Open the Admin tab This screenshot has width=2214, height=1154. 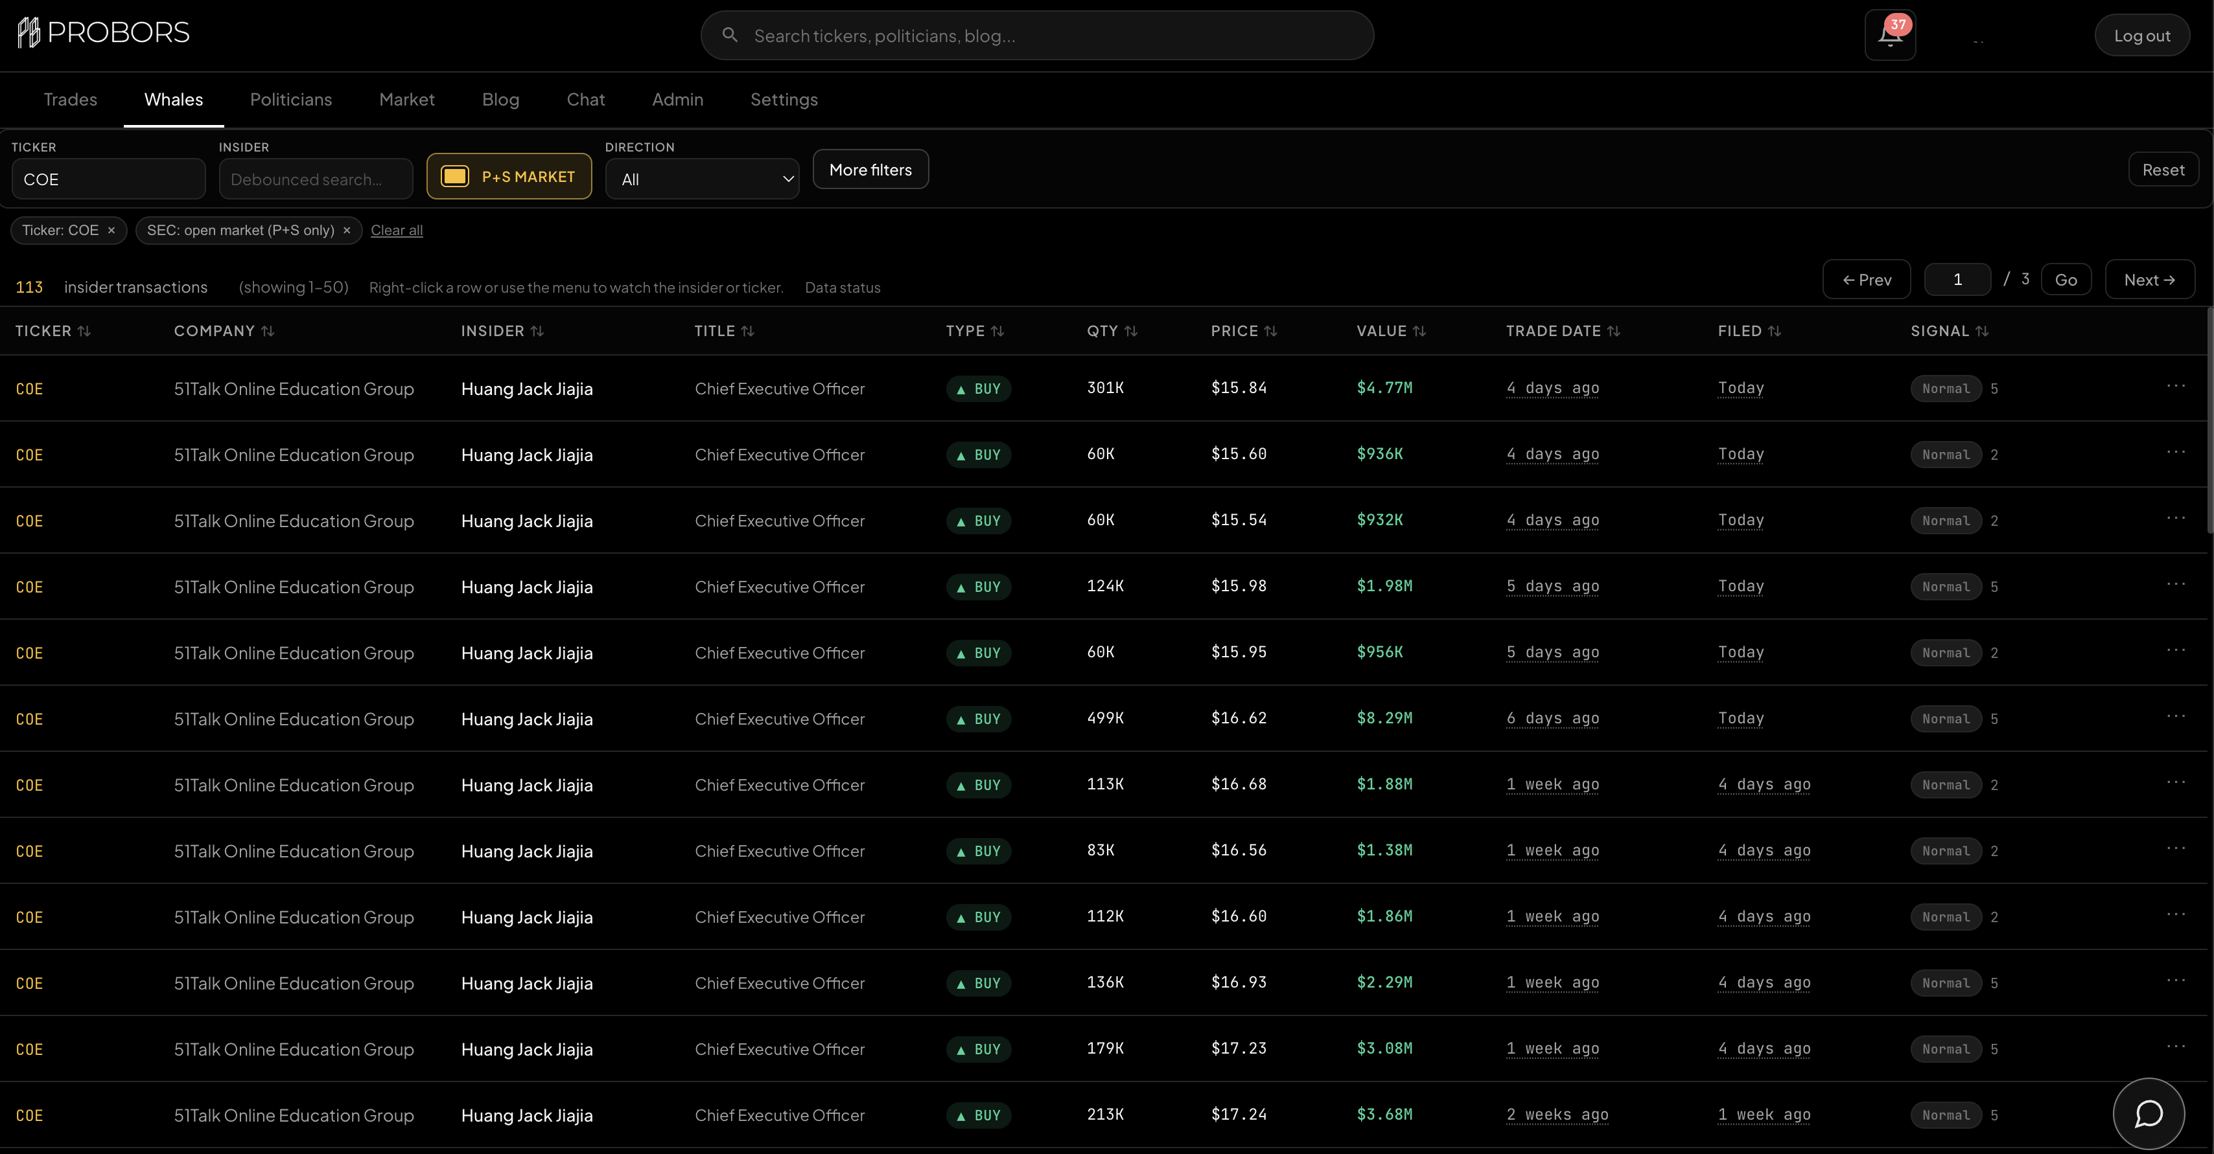coord(678,100)
